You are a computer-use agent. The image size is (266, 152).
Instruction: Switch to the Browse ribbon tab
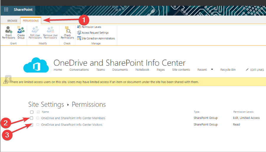click(x=12, y=21)
